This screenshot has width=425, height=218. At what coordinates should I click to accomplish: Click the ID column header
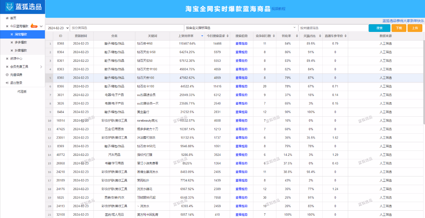point(61,36)
